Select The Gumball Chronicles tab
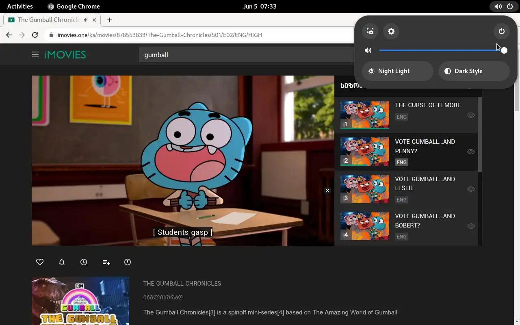The image size is (520, 325). tap(52, 19)
